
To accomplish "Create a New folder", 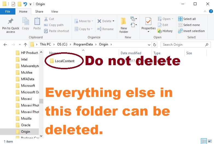I will 124,25.
